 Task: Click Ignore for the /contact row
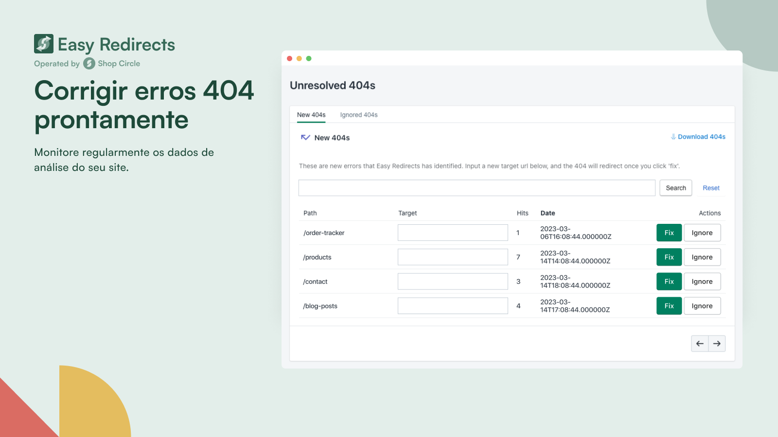tap(702, 282)
